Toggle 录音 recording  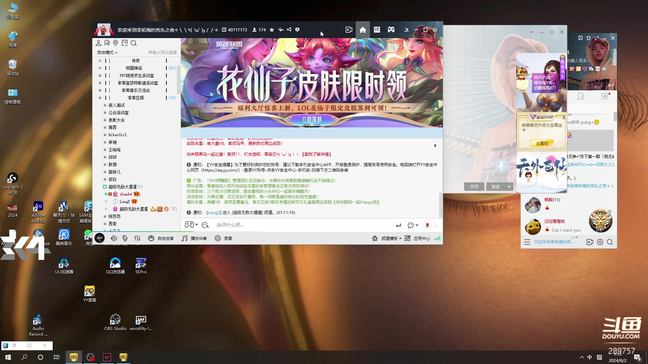click(x=223, y=238)
